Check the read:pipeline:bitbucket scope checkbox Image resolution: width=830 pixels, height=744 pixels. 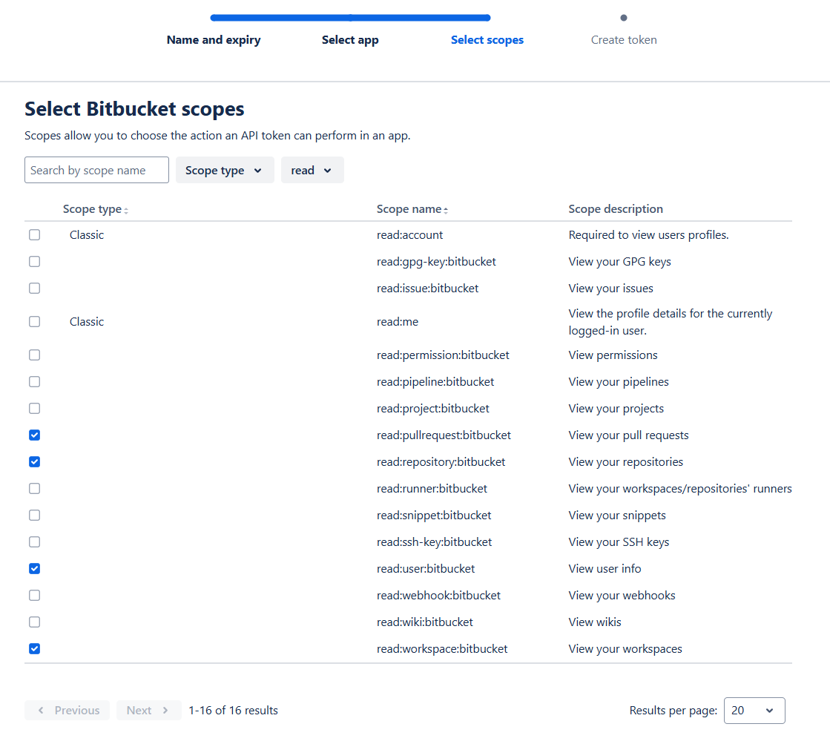tap(34, 382)
